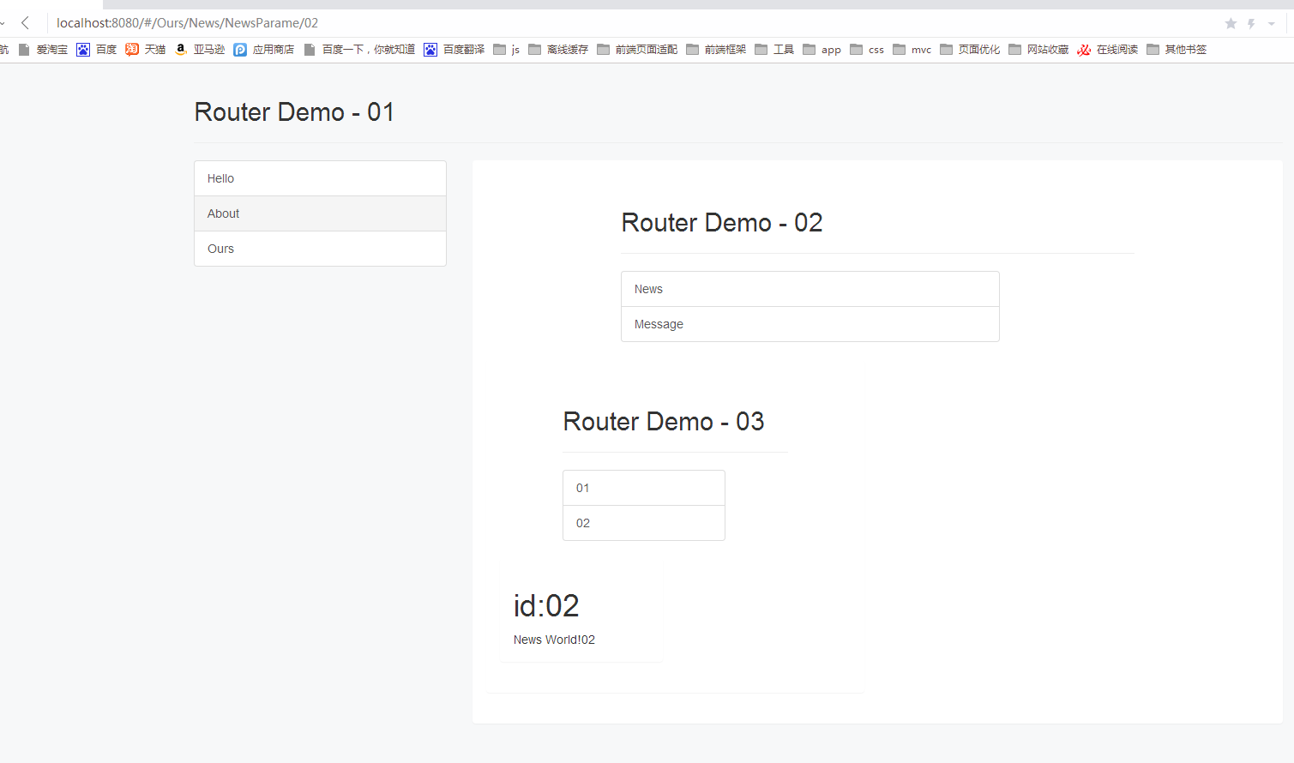Image resolution: width=1294 pixels, height=763 pixels.
Task: Open News in Router Demo 02 list
Action: pos(810,289)
